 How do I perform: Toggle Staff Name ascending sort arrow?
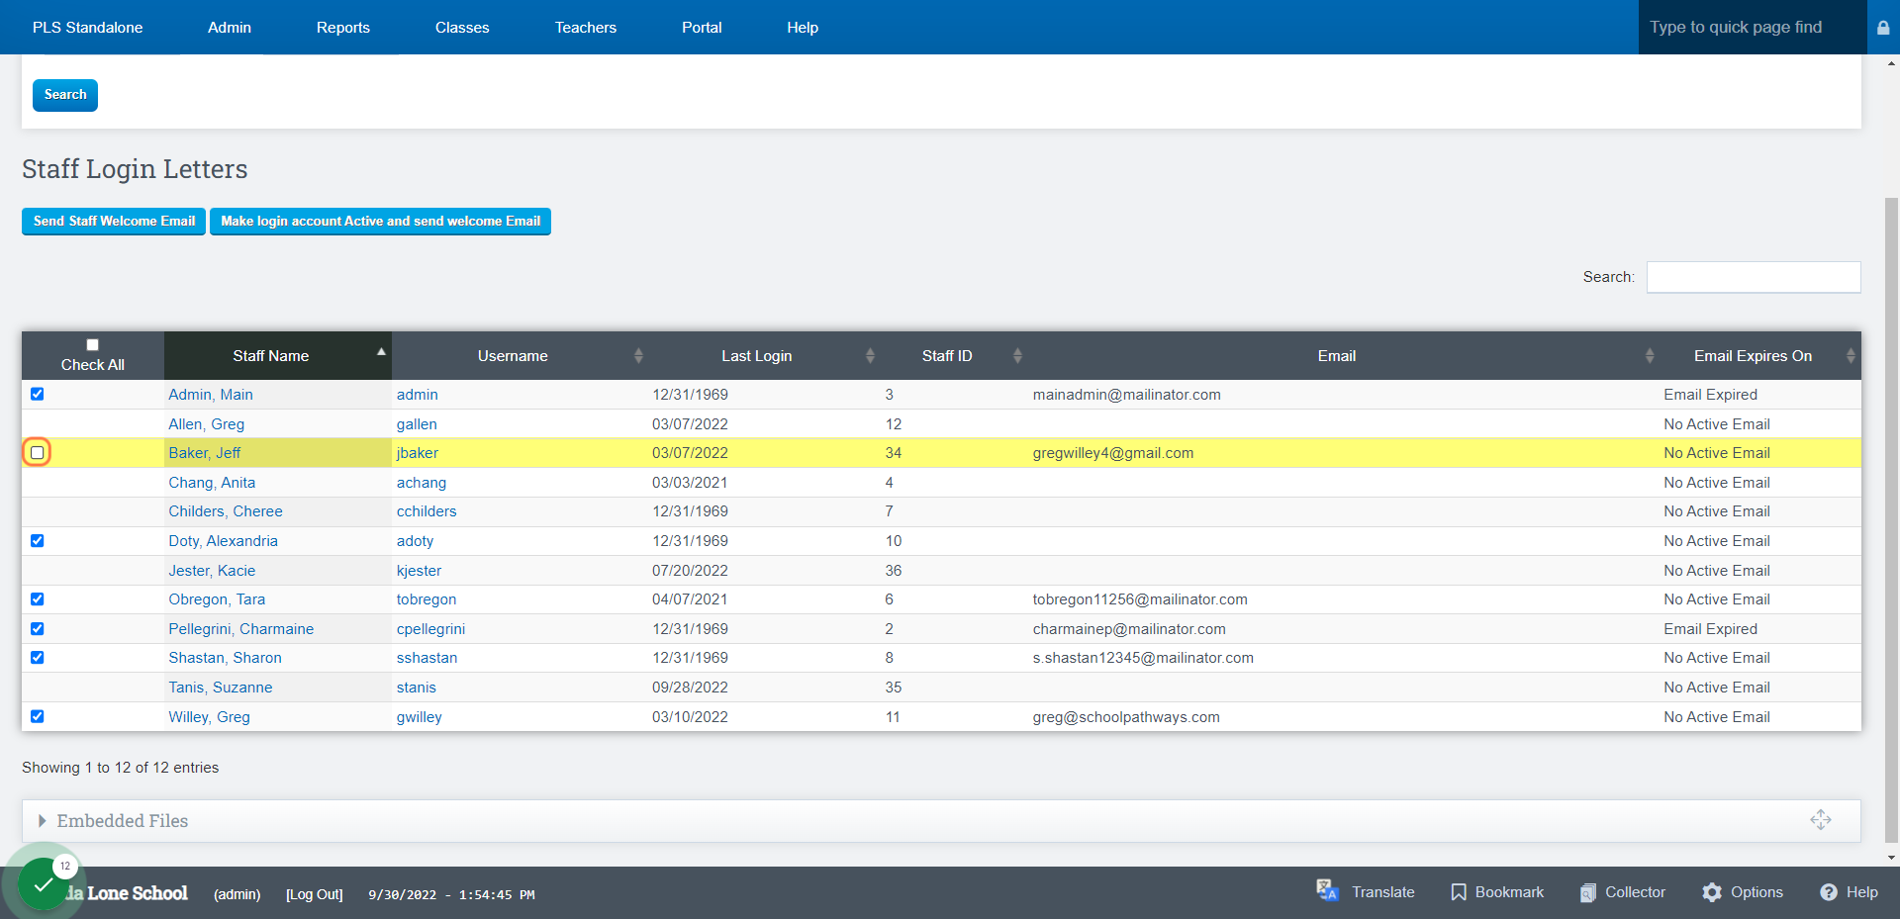(x=381, y=352)
